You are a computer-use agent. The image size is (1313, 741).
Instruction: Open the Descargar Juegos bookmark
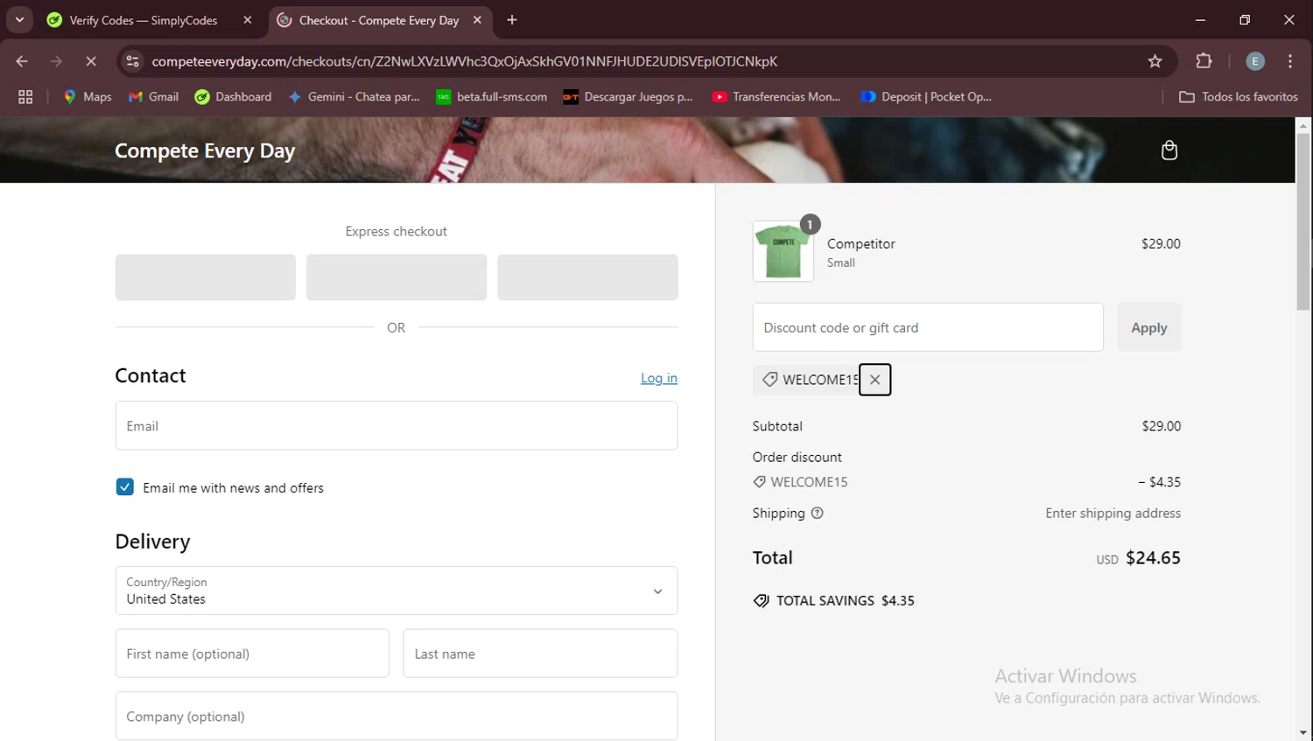628,97
